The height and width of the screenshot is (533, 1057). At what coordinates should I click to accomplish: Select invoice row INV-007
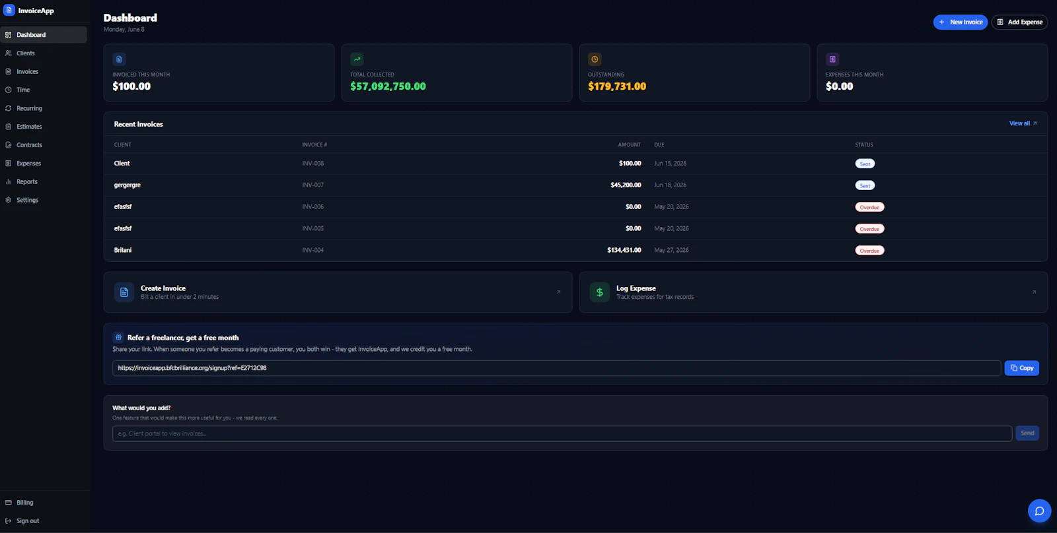tap(575, 185)
